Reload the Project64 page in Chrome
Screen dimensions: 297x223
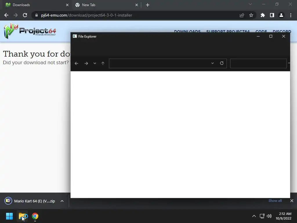click(25, 15)
